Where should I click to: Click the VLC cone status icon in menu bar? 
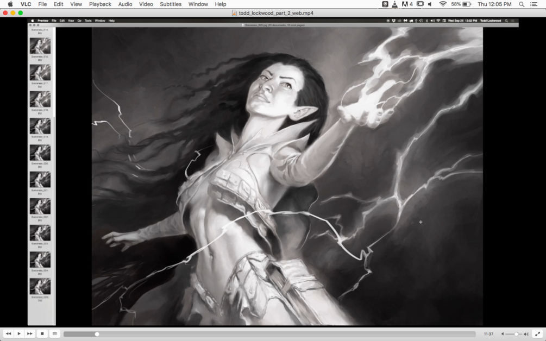click(394, 4)
